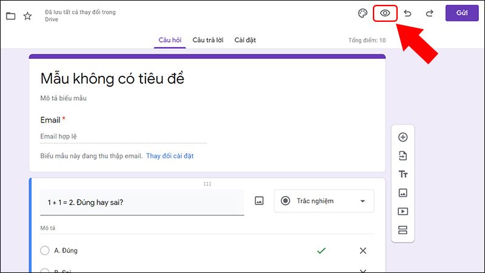
Task: Open the Trắc nghiệm question type dropdown
Action: pyautogui.click(x=324, y=201)
